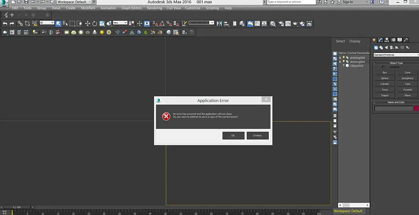This screenshot has height=215, width=419.
Task: Click the object color swatch in Name and Color
Action: tap(417, 108)
